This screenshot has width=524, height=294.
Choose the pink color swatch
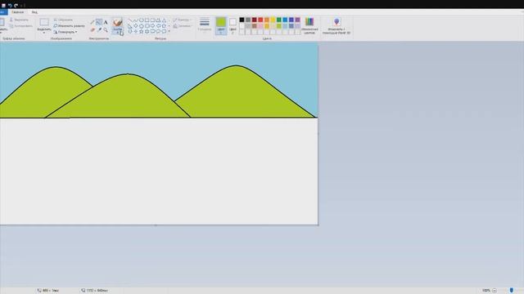click(260, 26)
